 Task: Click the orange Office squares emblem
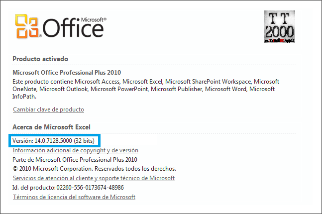click(27, 26)
